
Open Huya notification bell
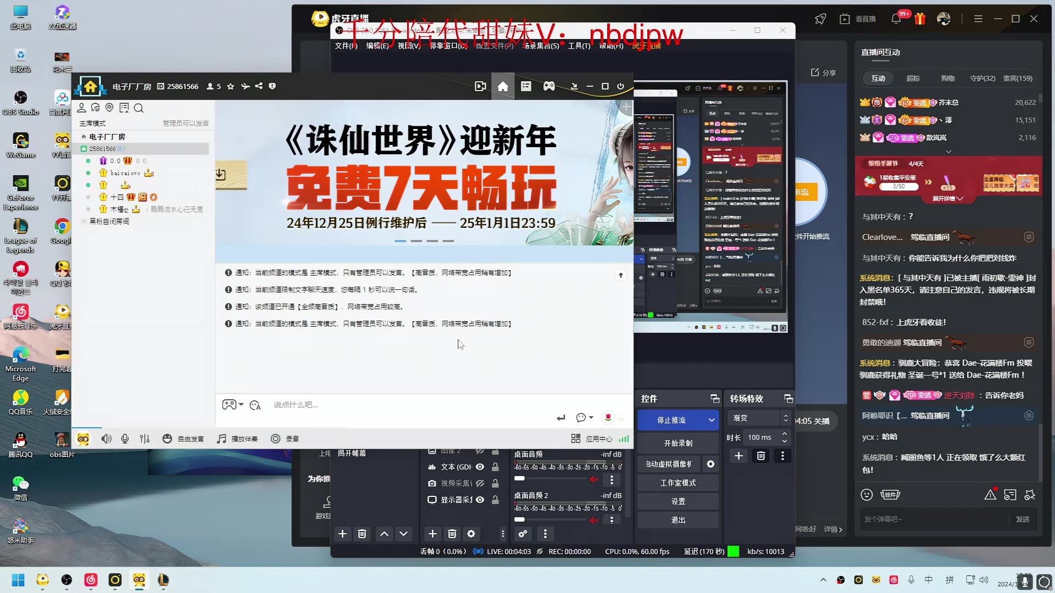pos(896,19)
